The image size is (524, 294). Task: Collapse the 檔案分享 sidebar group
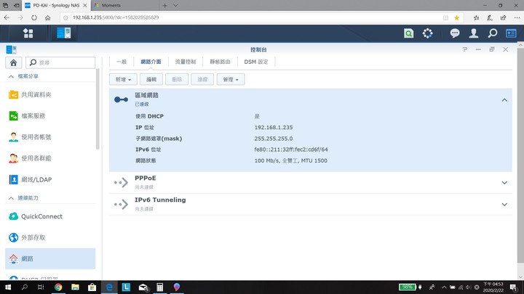(x=11, y=76)
